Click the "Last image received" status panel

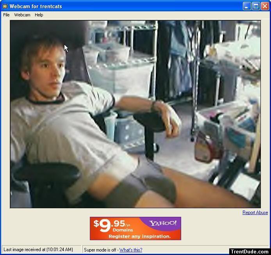[x=38, y=250]
